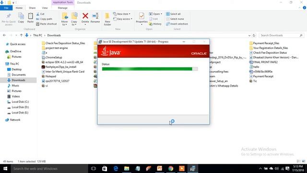Collapse the ribbon with chevron
Image resolution: width=307 pixels, height=173 pixels.
[299, 8]
